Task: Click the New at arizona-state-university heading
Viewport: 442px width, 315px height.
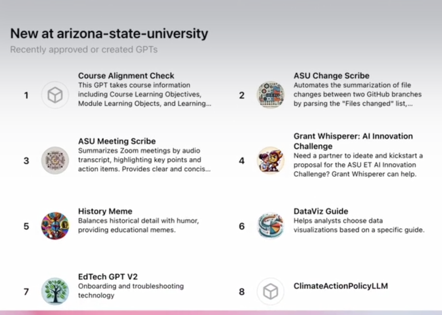Action: 109,33
